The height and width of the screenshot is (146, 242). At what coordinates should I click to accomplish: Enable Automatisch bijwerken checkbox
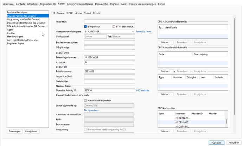click(x=85, y=101)
